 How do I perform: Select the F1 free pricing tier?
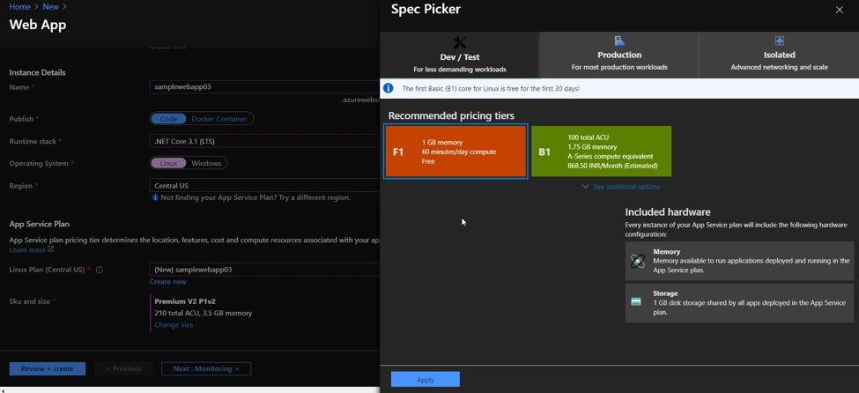[455, 152]
